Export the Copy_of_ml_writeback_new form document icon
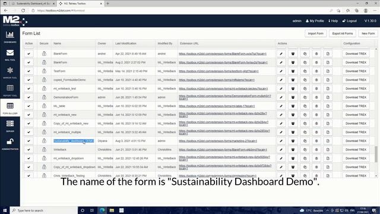Viewport: 380px width, 214px height. (x=328, y=123)
